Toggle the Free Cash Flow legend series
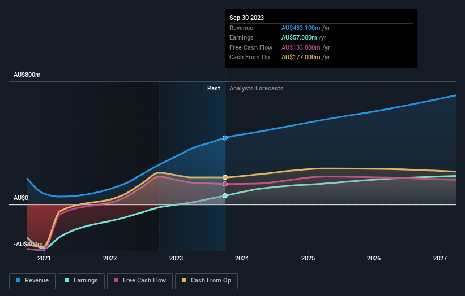Image resolution: width=465 pixels, height=296 pixels. [140, 281]
